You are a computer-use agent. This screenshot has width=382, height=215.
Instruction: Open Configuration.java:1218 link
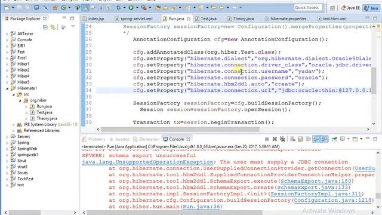click(332, 200)
